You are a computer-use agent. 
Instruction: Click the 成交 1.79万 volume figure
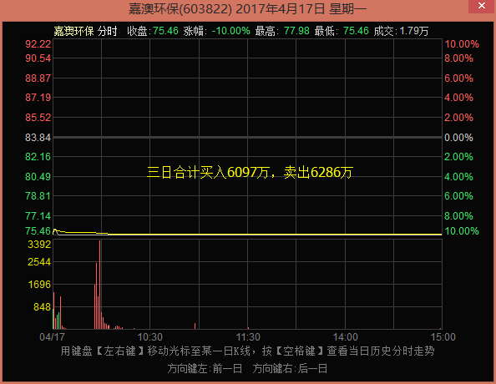pyautogui.click(x=414, y=31)
